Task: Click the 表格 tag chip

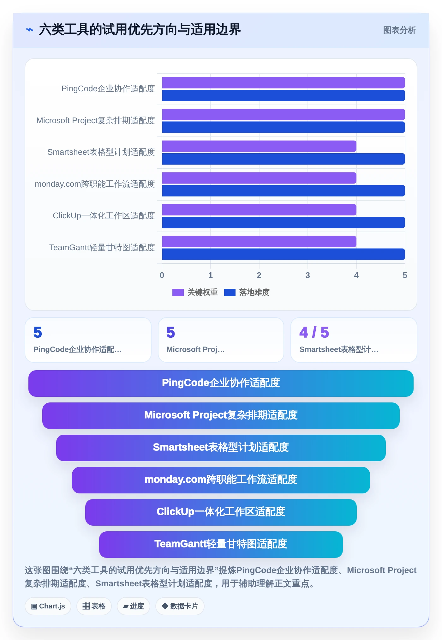Action: point(94,606)
